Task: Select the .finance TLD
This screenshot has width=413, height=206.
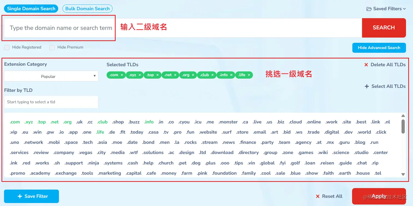Action: 248,142
